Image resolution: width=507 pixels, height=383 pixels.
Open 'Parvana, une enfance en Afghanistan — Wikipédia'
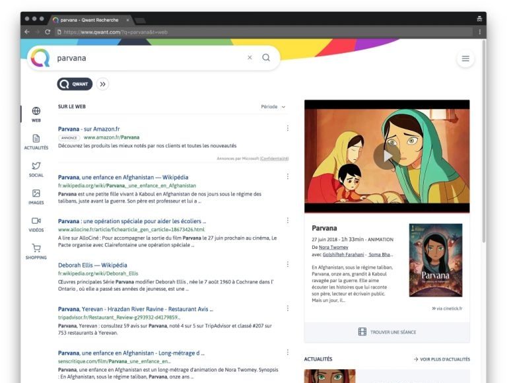pos(123,177)
